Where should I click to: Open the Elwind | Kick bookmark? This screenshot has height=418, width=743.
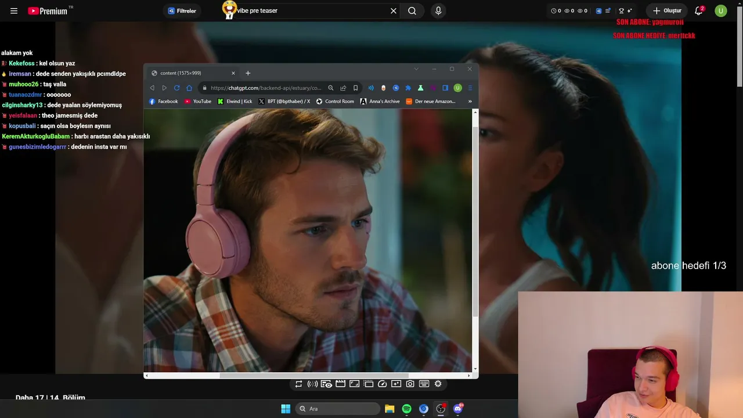[x=235, y=102]
